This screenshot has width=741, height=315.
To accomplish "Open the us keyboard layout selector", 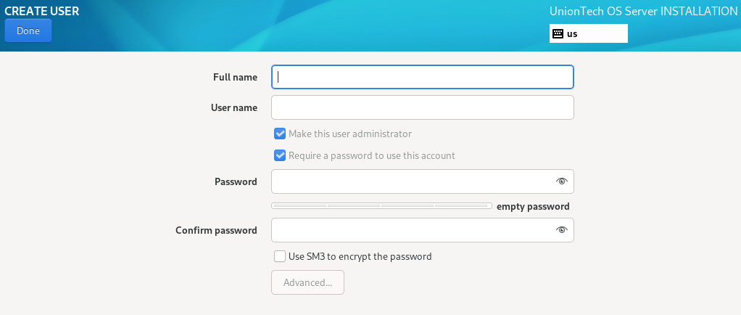I will pyautogui.click(x=588, y=33).
